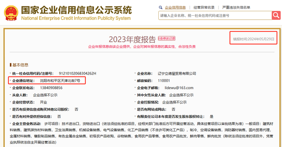This screenshot has height=147, width=282.
Task: Select the 企业信用信息 search tab
Action: click(175, 7)
